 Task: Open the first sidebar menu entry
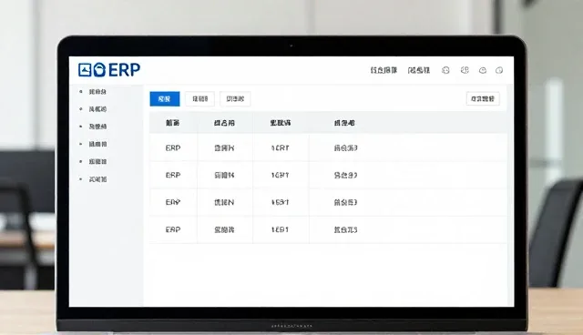pyautogui.click(x=97, y=92)
